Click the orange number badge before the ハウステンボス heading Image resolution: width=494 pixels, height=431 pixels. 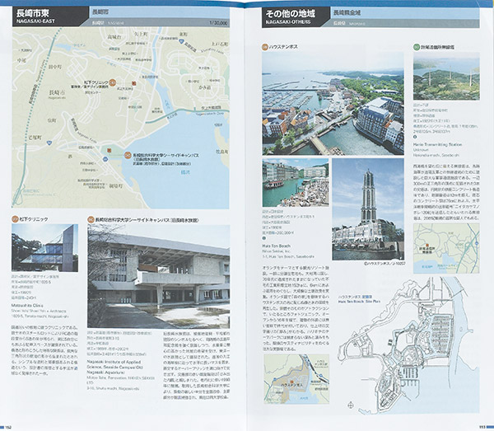tap(265, 47)
